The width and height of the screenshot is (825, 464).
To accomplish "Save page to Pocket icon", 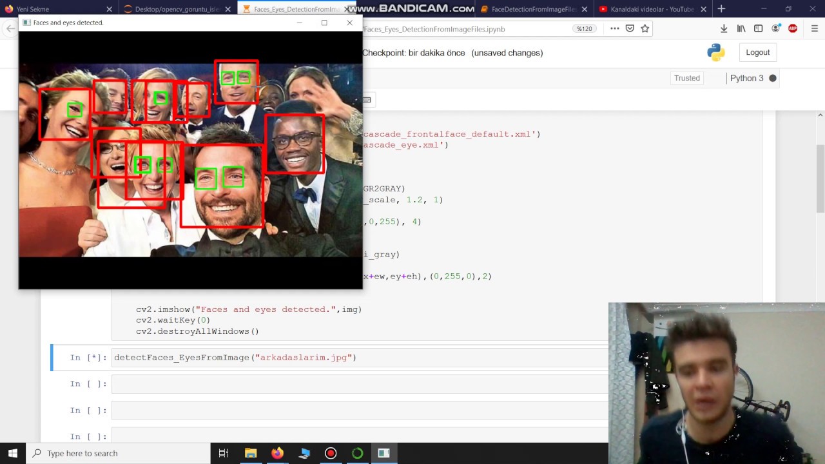I will point(630,28).
